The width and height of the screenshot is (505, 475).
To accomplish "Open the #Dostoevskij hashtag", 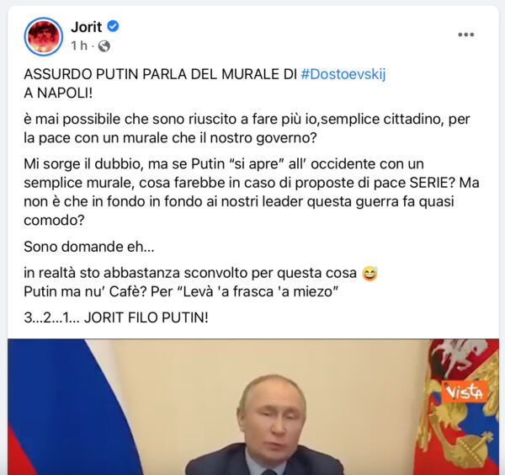I will click(343, 74).
